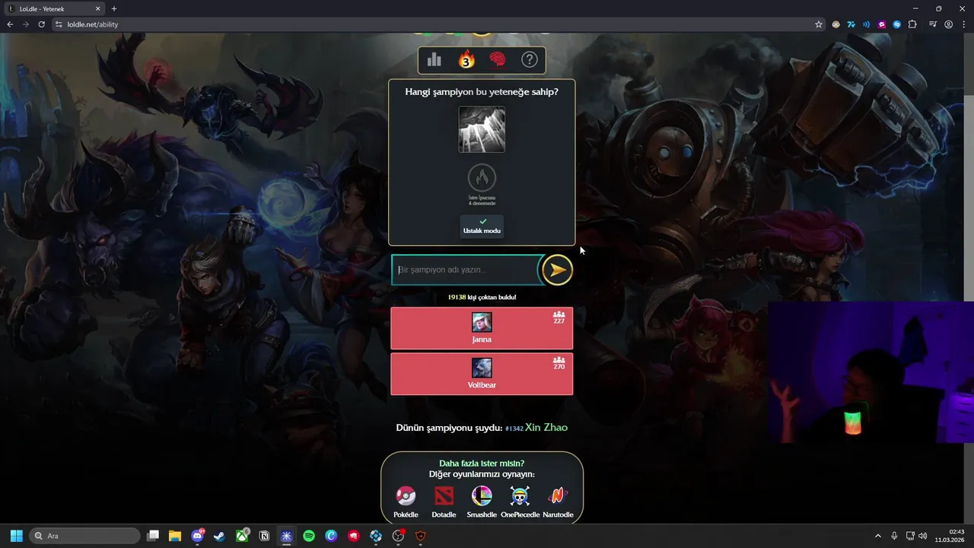Go forward in browser history
This screenshot has height=548, width=974.
point(26,24)
